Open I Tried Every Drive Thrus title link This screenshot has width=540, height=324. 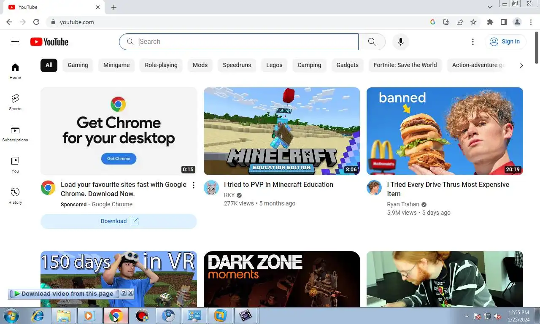[448, 189]
